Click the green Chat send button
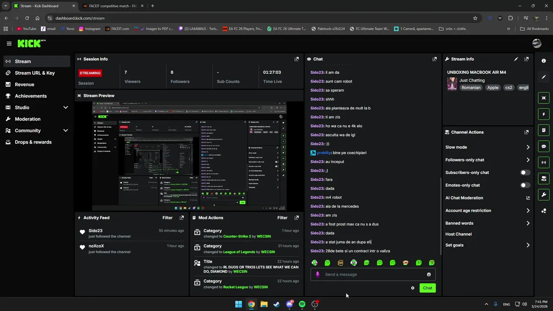 click(x=427, y=288)
